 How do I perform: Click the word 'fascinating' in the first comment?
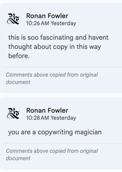click(57, 38)
